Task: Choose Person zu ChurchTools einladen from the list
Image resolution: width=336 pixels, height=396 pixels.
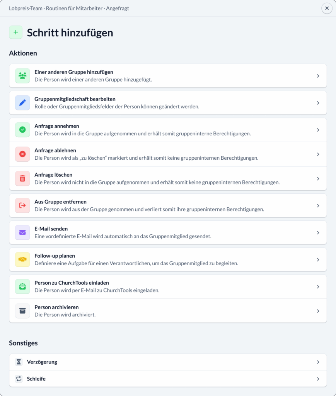Action: pyautogui.click(x=168, y=287)
